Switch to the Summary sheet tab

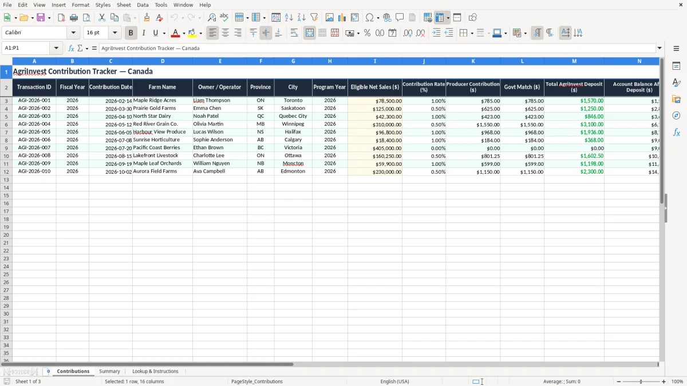[109, 371]
